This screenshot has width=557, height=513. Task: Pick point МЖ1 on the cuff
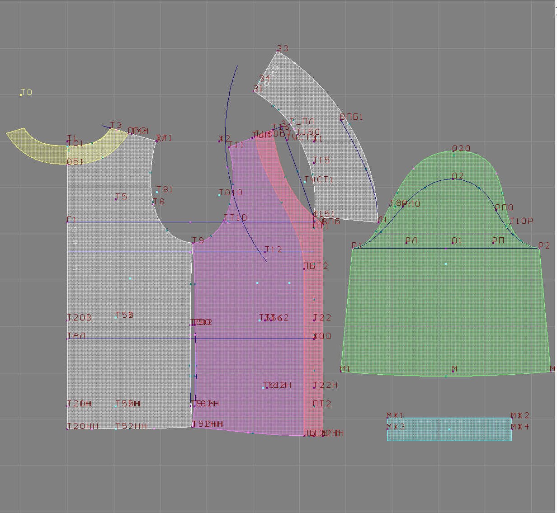pos(387,419)
